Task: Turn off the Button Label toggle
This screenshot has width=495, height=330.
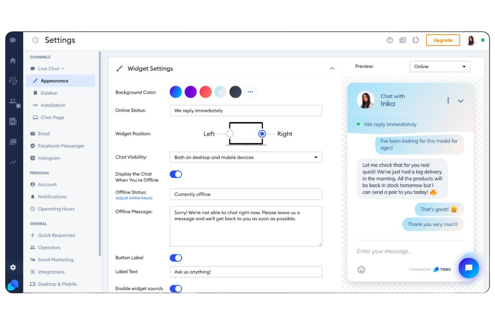Action: coord(176,258)
